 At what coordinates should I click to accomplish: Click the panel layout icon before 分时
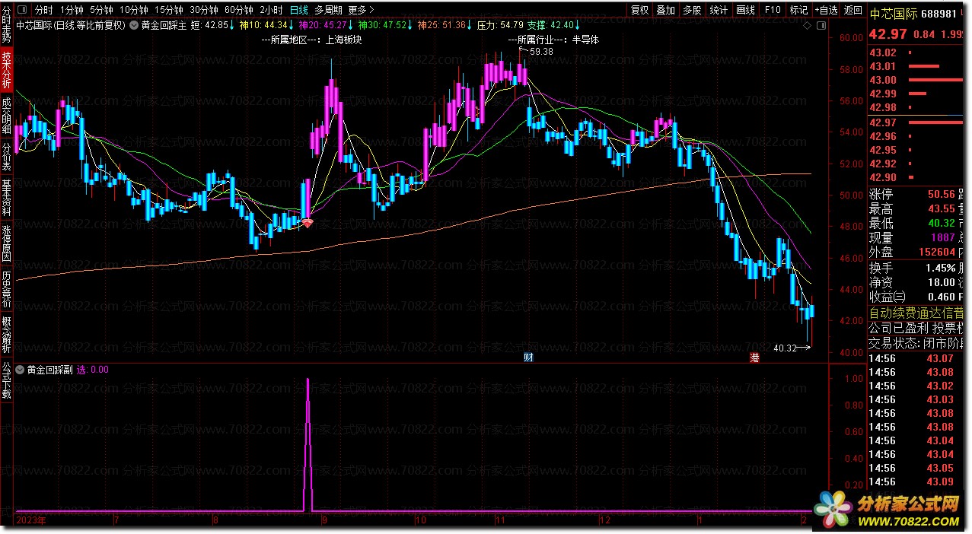click(x=22, y=10)
